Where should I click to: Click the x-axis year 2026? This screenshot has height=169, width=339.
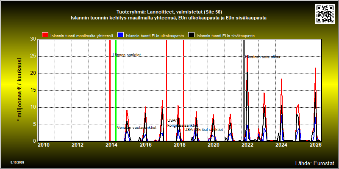click(x=315, y=144)
